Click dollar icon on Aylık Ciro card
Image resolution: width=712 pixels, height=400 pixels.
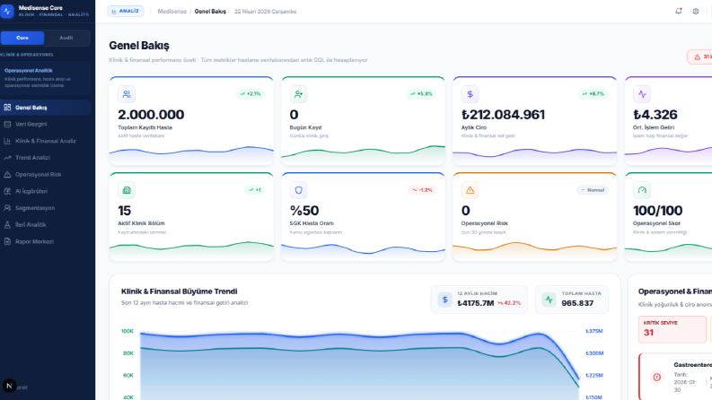pyautogui.click(x=470, y=94)
